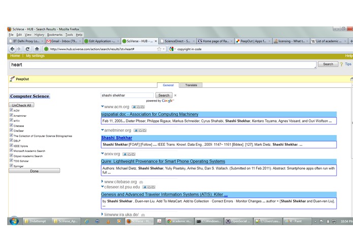Screen dimensions: 353x251
Task: Collapse the citeseer.ist.psu.edu results
Action: point(103,186)
